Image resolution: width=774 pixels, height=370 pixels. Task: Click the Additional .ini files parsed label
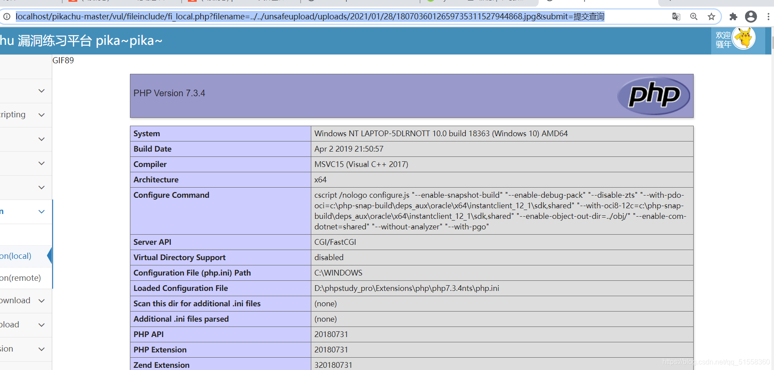pyautogui.click(x=181, y=319)
